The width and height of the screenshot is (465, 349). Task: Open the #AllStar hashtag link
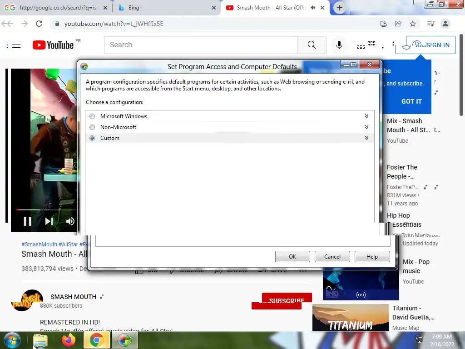click(68, 244)
